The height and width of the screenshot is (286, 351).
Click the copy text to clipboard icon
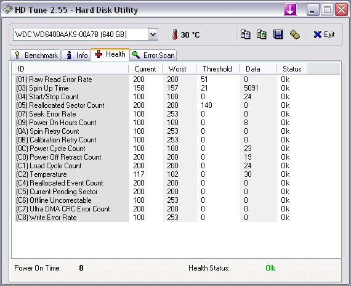[245, 35]
